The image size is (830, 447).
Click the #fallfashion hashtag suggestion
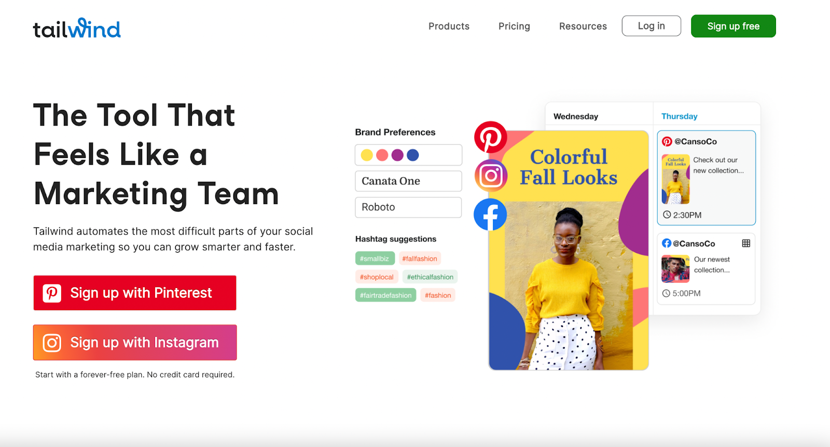420,258
